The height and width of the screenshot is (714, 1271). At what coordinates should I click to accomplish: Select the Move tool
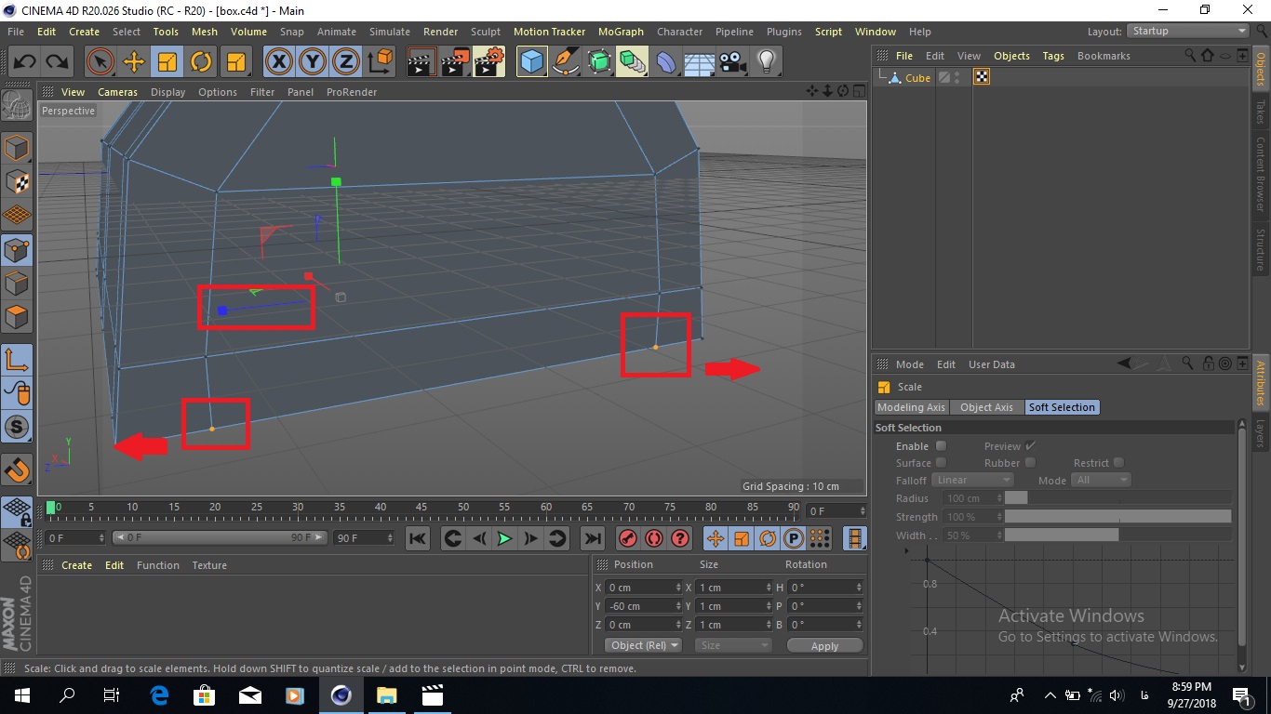pyautogui.click(x=134, y=62)
